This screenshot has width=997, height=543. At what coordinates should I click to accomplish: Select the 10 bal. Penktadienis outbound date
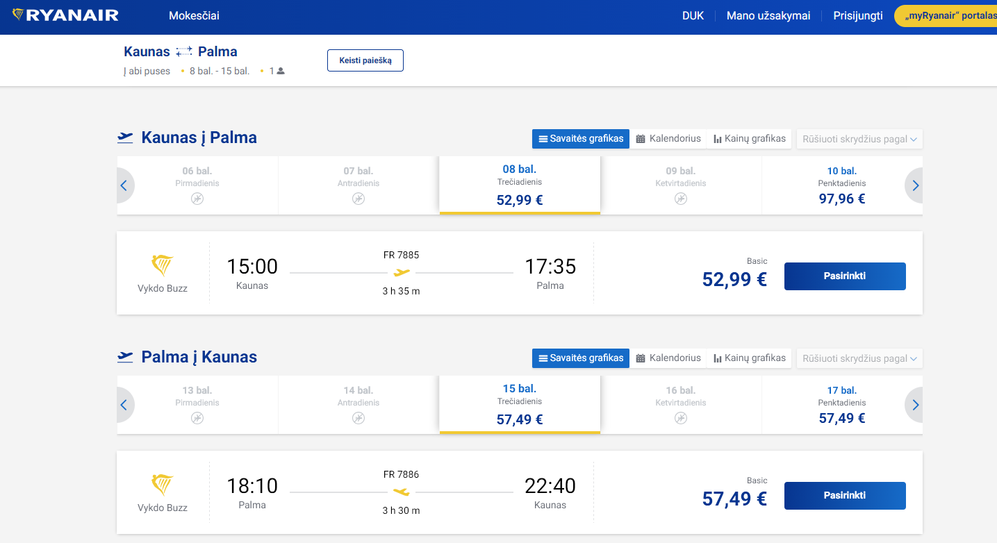842,185
